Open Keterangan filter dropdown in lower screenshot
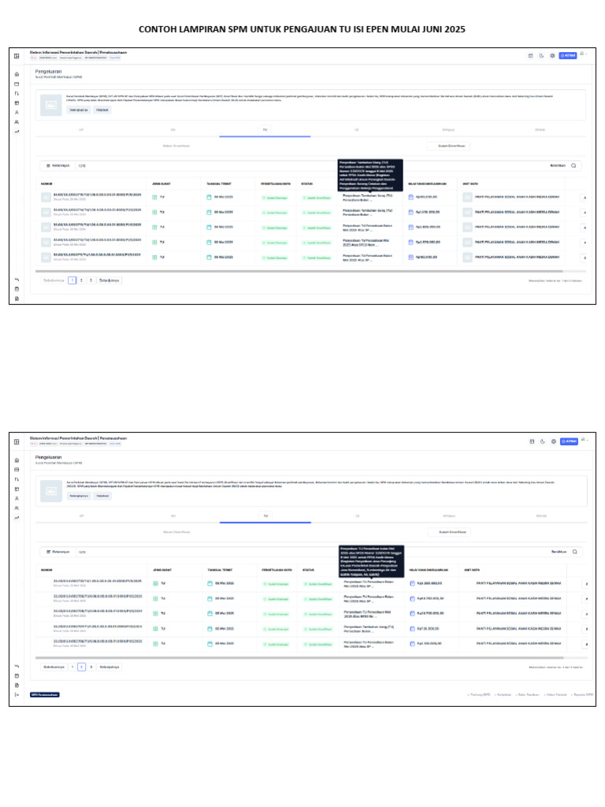The height and width of the screenshot is (807, 605). click(58, 552)
